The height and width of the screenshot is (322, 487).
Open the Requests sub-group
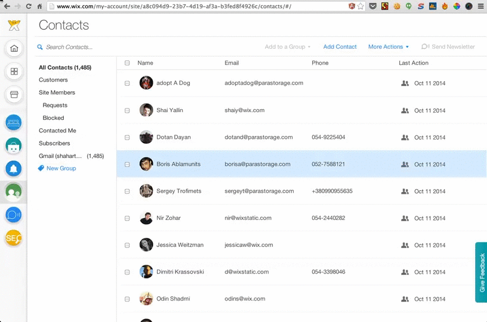coord(55,105)
